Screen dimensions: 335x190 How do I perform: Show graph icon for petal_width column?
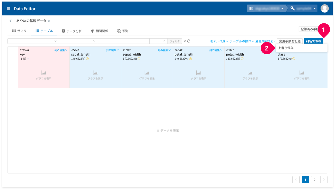250,73
